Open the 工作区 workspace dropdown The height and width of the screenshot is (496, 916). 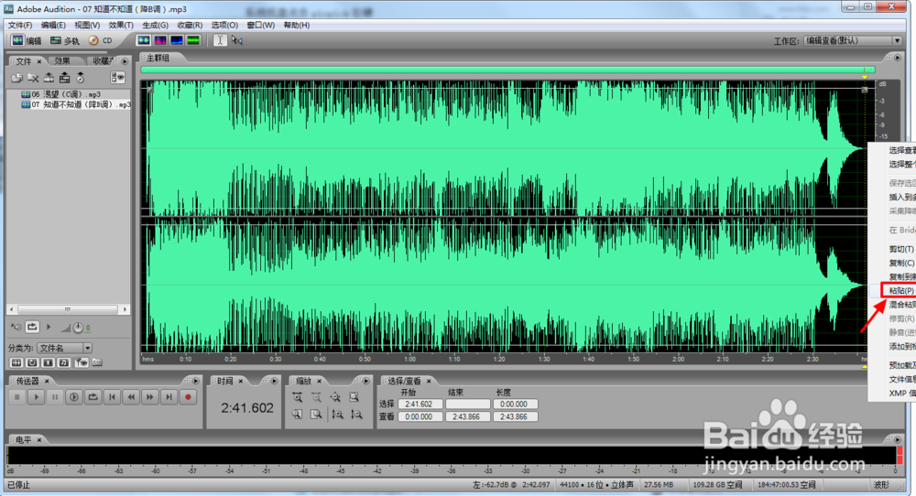(853, 40)
